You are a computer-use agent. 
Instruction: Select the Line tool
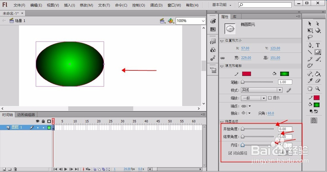click(310, 52)
